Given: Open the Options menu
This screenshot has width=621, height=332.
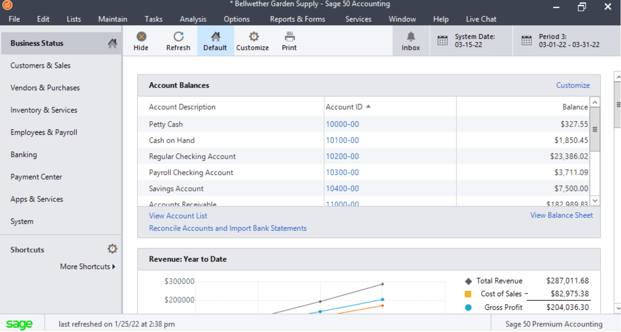Looking at the screenshot, I should 237,19.
